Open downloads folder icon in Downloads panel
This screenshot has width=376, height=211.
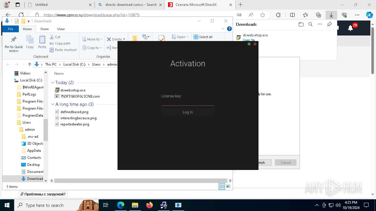click(x=301, y=25)
